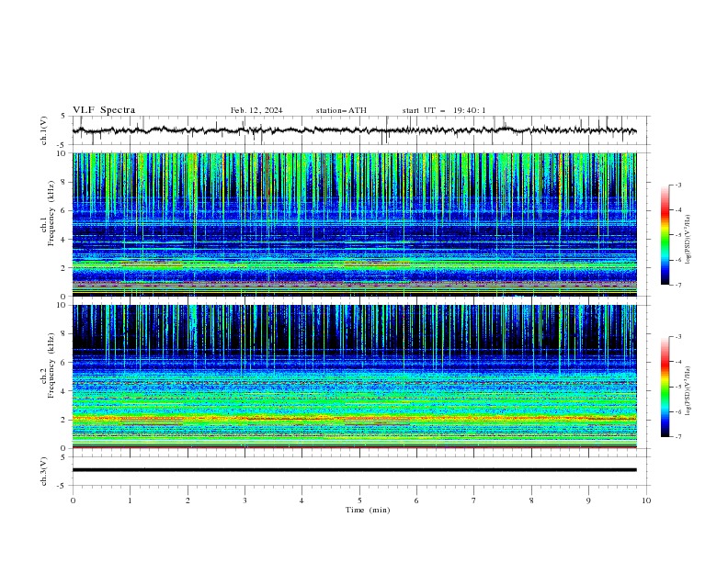The height and width of the screenshot is (562, 728).
Task: Click the "6" kHz tick of ch.1 spectrogram
Action: [64, 210]
